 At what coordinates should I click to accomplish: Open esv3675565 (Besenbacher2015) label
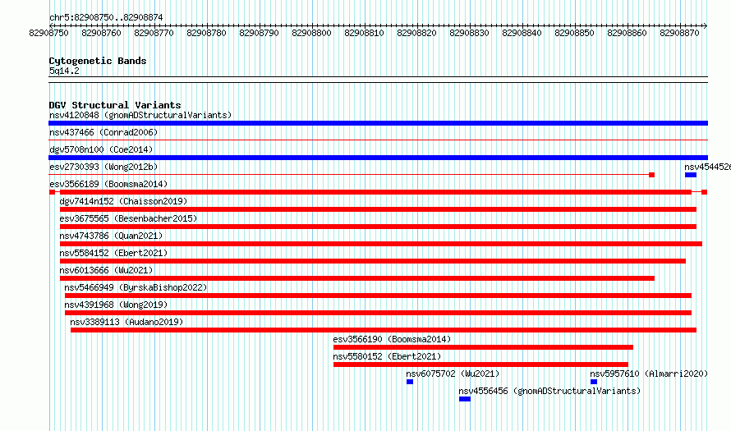[128, 218]
